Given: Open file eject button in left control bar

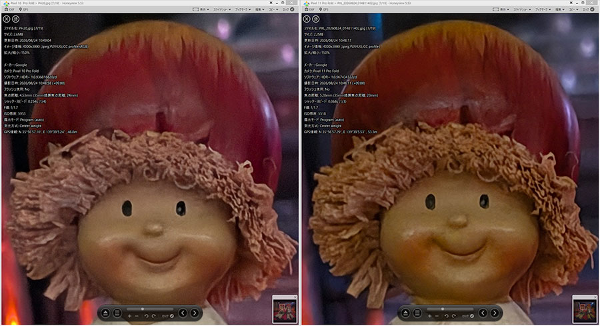Looking at the screenshot, I should pos(105,313).
